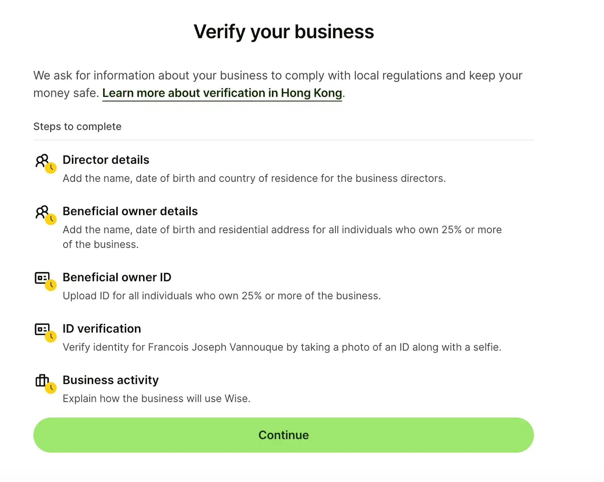Expand the Beneficial owner details step
604x482 pixels.
tap(130, 211)
